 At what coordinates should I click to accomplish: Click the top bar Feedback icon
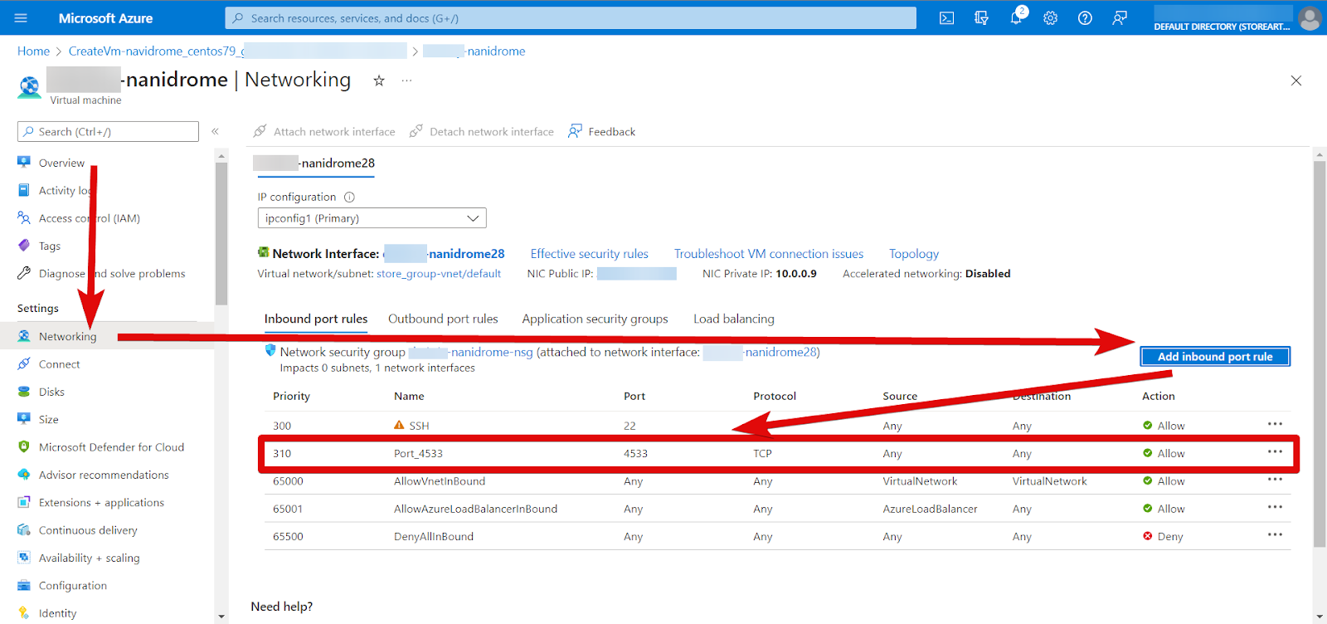pyautogui.click(x=1120, y=17)
